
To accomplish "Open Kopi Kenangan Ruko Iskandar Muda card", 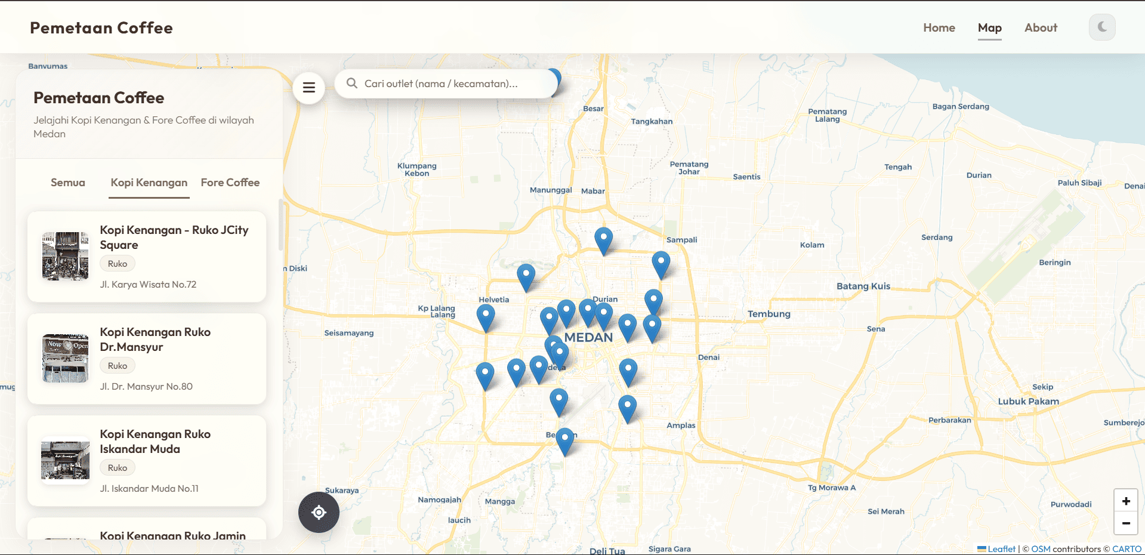I will click(147, 461).
